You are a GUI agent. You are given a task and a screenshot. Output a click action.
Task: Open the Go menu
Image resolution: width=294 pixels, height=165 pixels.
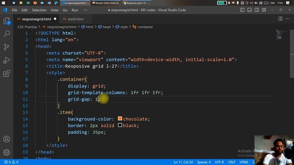click(x=65, y=10)
